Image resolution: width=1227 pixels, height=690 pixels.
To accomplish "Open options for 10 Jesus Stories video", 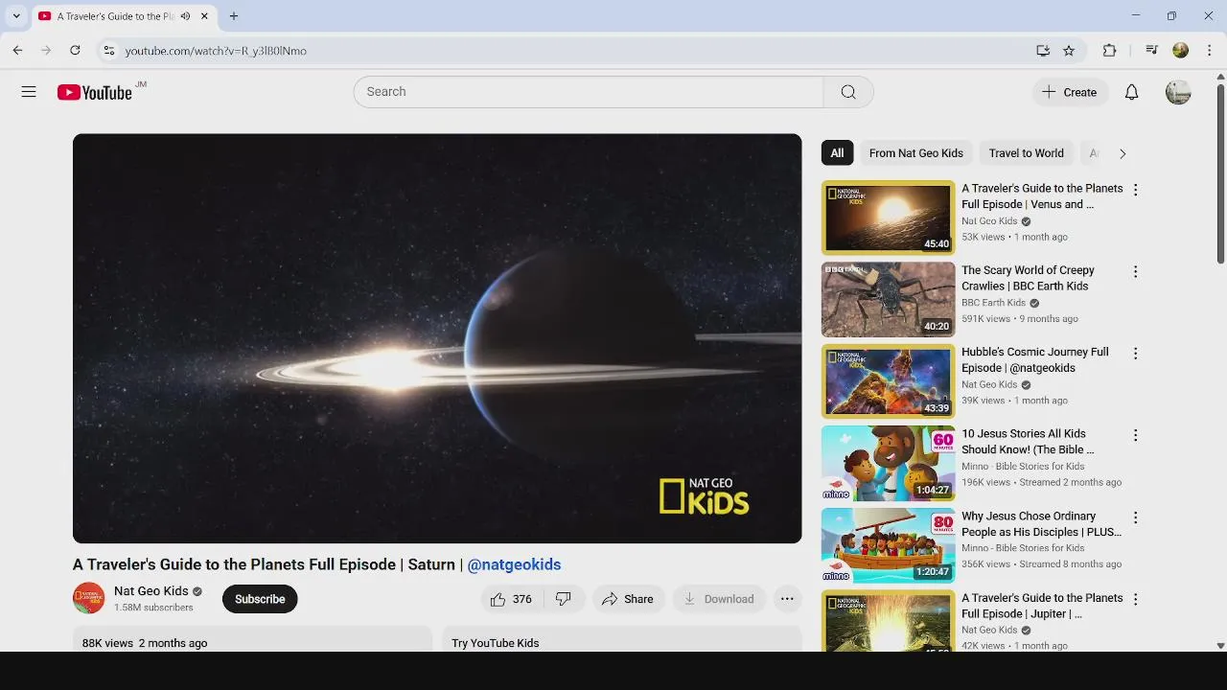I will pos(1135,435).
